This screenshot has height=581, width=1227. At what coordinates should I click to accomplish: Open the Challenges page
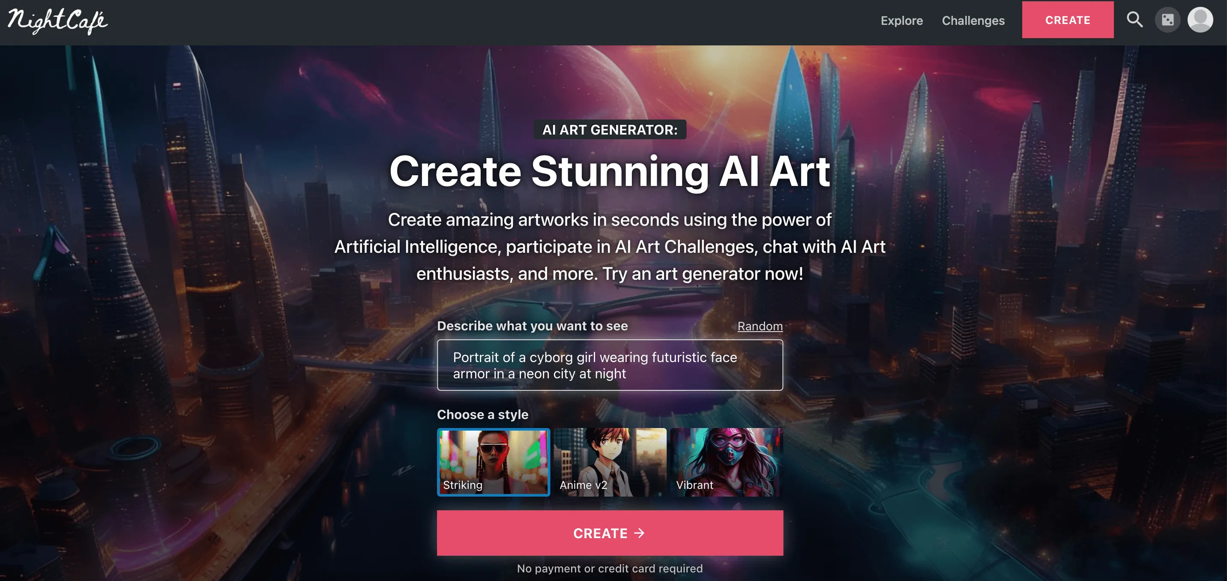(x=973, y=21)
